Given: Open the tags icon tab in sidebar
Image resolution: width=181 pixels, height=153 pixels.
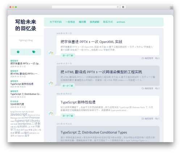Looking at the screenshot, I should pyautogui.click(x=34, y=52).
